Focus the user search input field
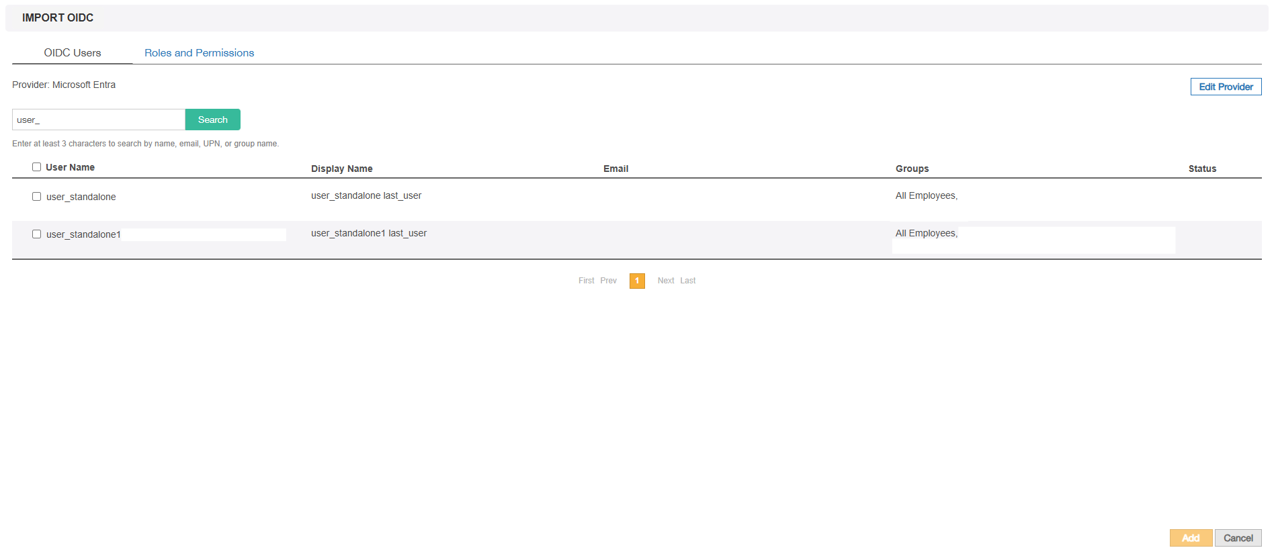The height and width of the screenshot is (554, 1276). [99, 120]
